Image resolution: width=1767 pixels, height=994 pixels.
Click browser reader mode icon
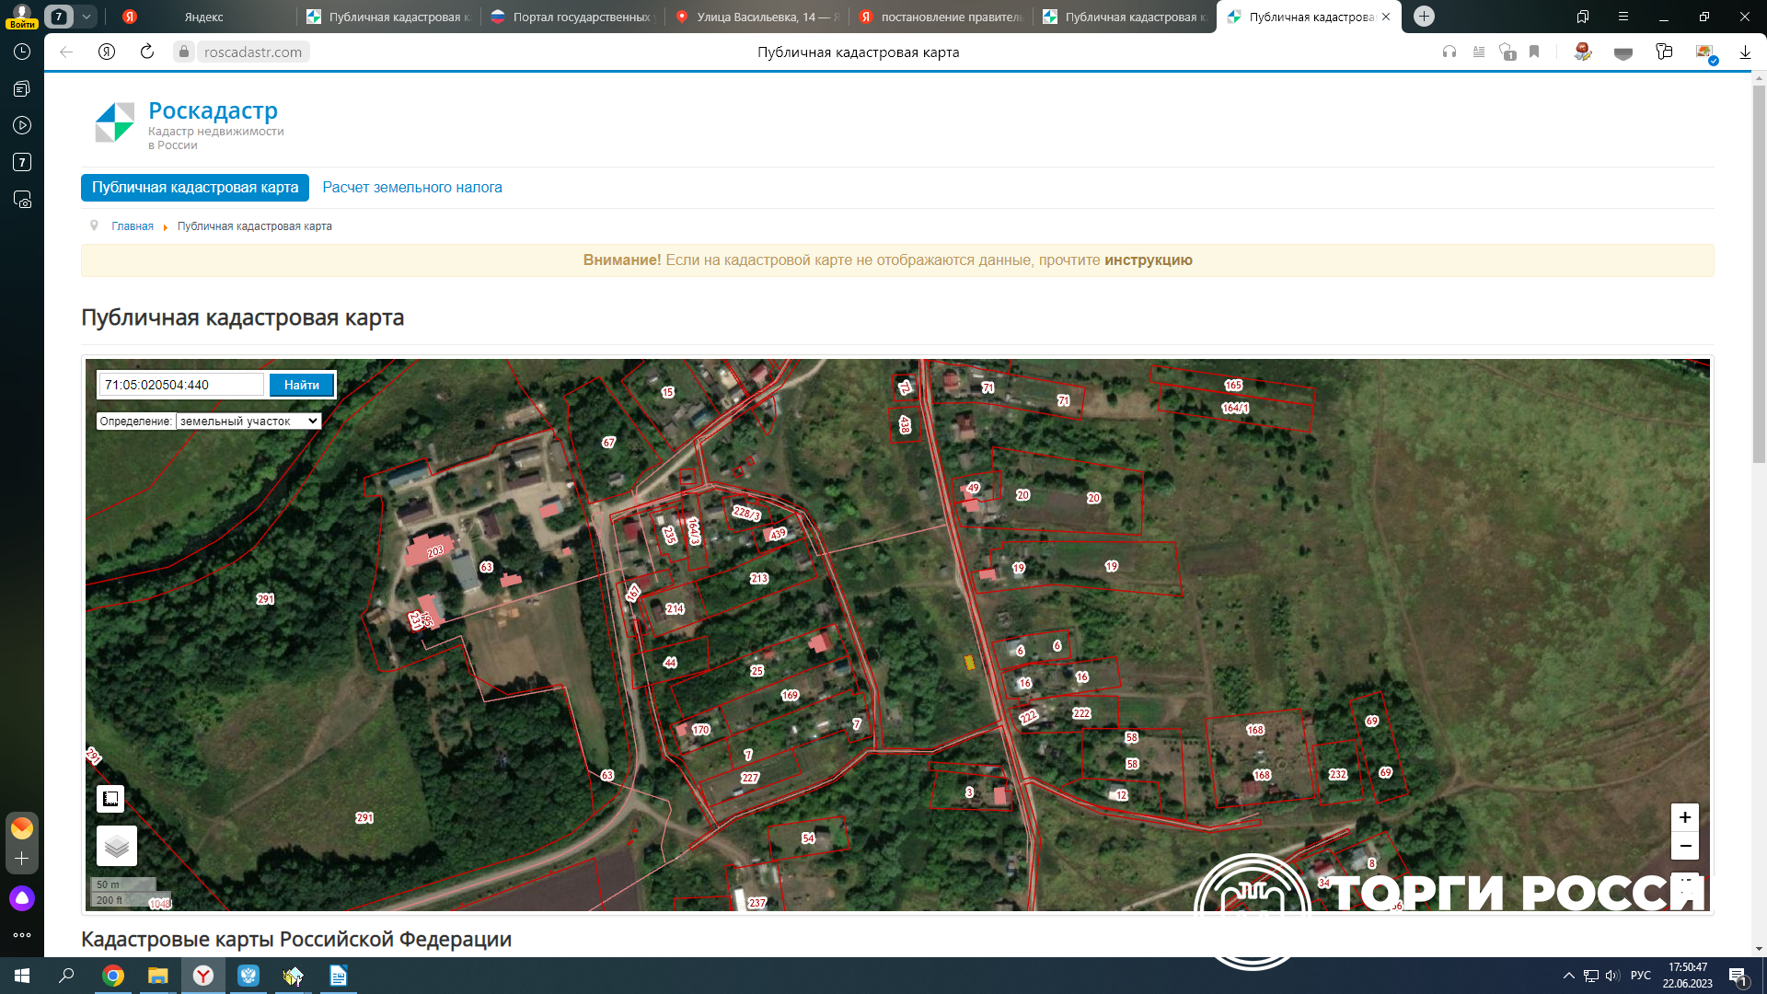1478,52
